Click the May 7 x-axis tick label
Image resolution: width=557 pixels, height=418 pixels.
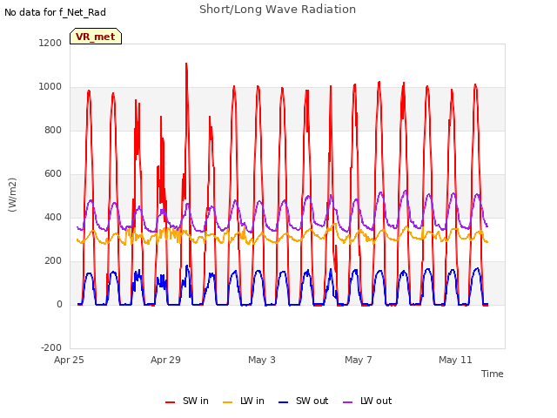coord(359,360)
